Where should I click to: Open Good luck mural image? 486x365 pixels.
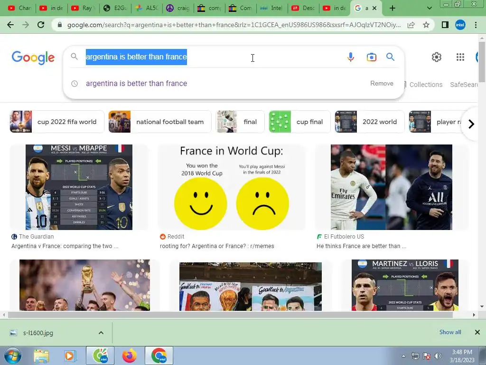[251, 287]
